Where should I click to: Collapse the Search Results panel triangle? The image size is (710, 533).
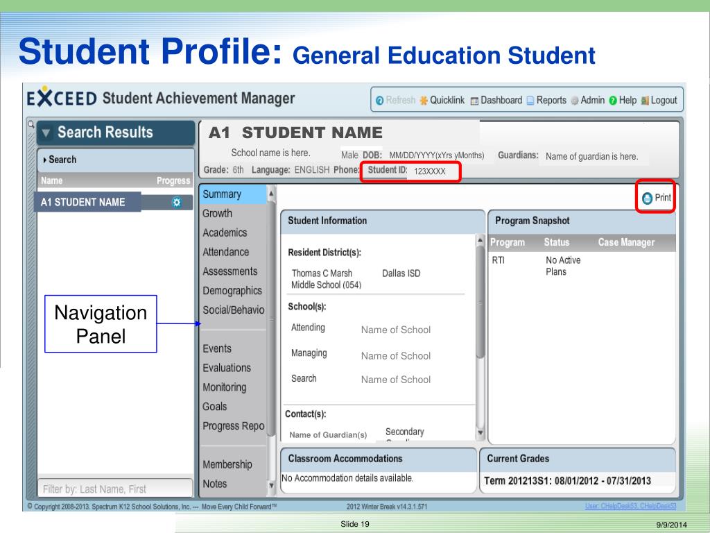pos(46,133)
